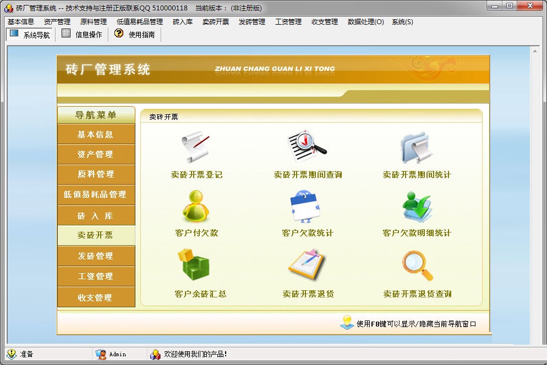Open 卖砖开票期间统计 folder icon
Screen dimensions: 547x365
click(417, 148)
